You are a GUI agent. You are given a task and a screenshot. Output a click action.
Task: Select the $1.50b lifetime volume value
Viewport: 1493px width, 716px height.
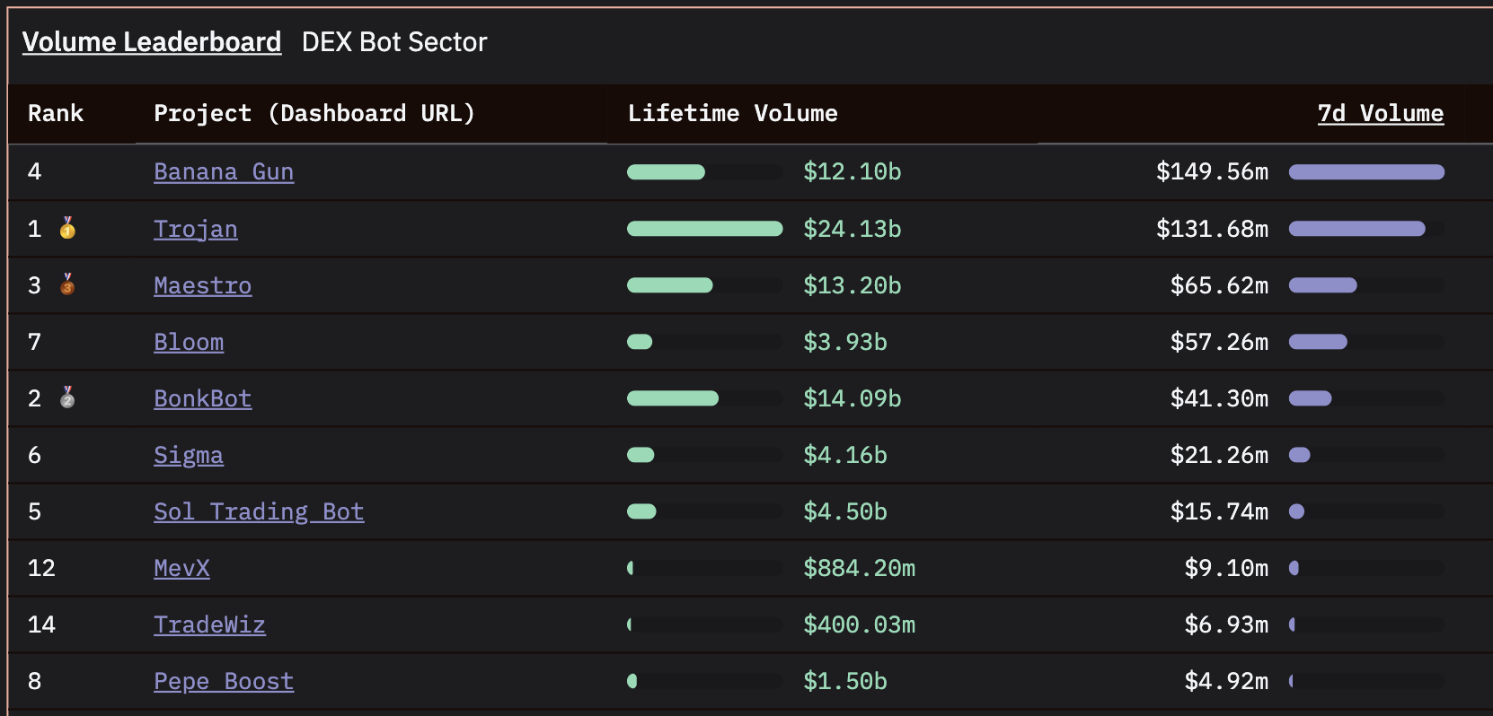pos(845,681)
